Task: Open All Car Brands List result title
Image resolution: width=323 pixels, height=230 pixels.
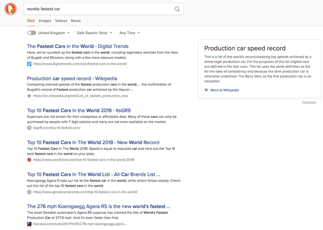Action: point(93,174)
